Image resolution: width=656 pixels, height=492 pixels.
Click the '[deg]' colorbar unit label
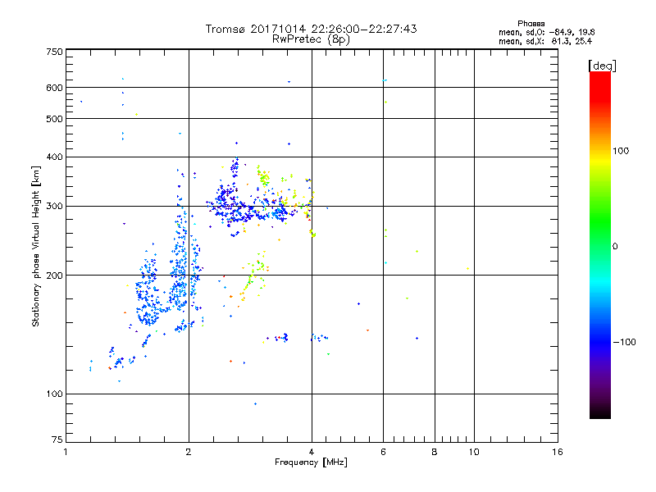(x=602, y=66)
